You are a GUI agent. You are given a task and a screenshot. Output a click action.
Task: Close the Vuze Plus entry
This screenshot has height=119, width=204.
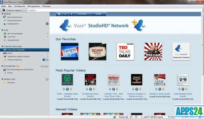pos(48,37)
